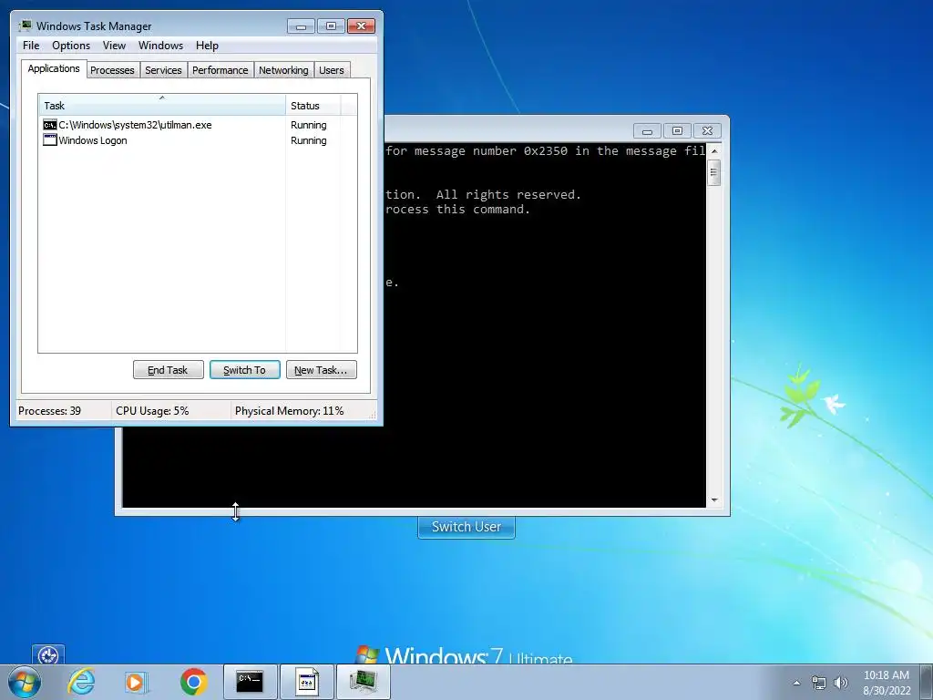
Task: Click the Switch To button
Action: [244, 370]
